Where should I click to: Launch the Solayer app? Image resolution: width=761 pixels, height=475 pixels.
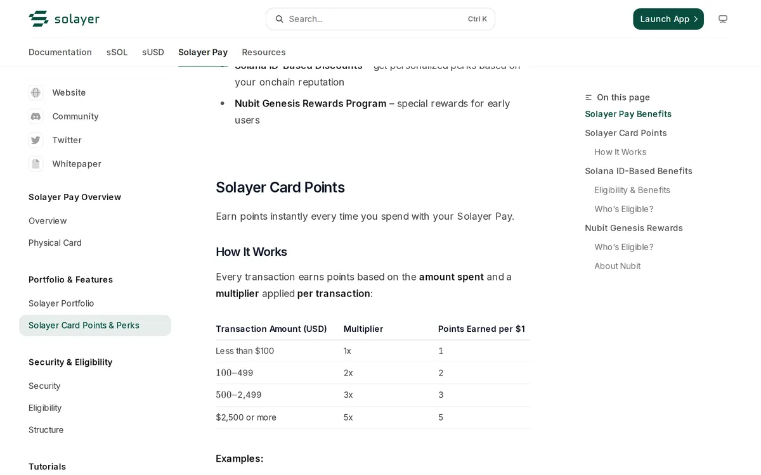coord(668,19)
